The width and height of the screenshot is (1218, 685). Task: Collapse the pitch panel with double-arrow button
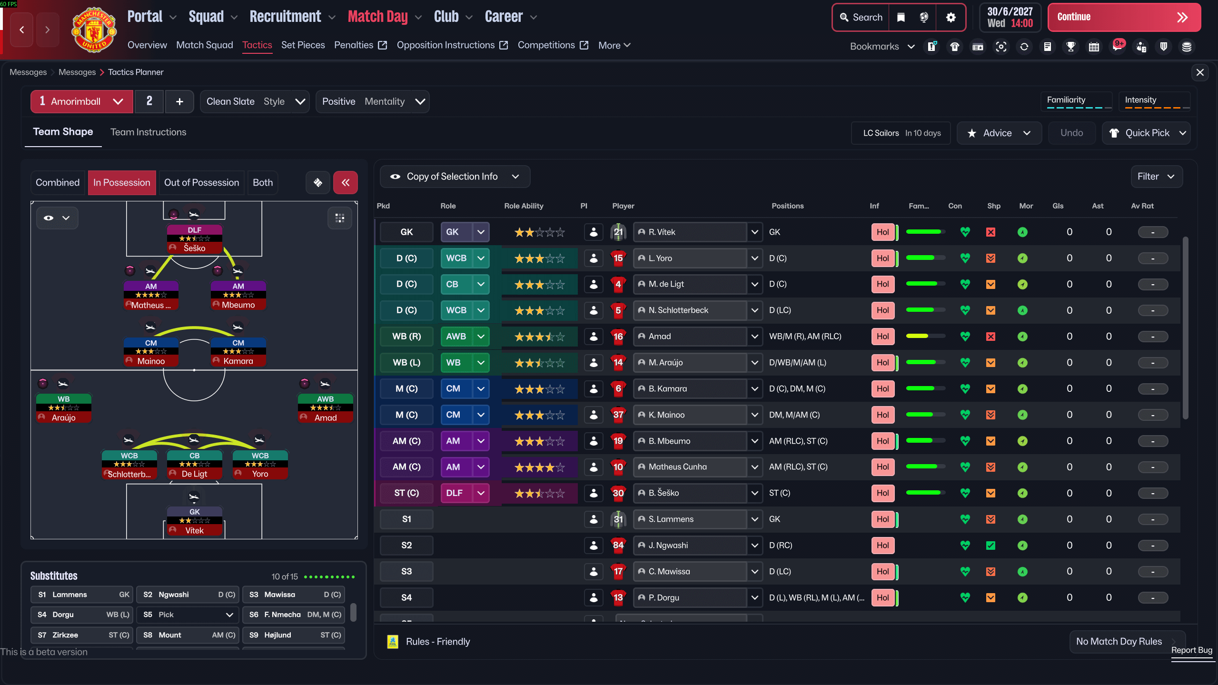tap(346, 182)
